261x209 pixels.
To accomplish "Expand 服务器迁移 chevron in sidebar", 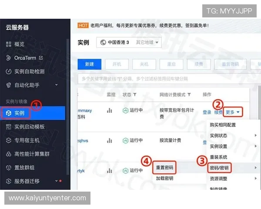I will [57, 181].
